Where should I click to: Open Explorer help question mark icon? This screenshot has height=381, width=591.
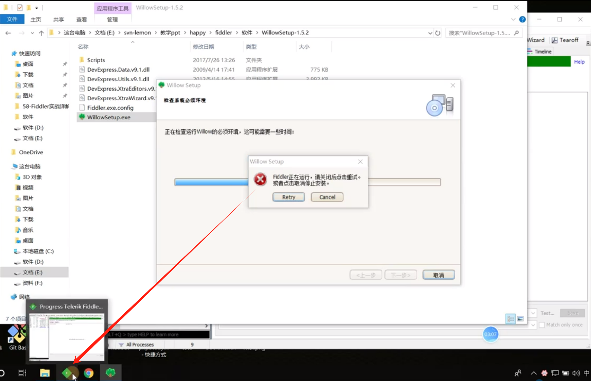(522, 19)
